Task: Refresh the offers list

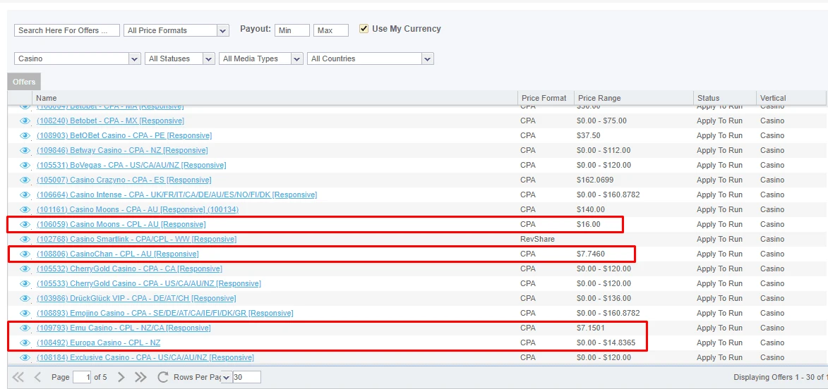Action: [x=162, y=377]
